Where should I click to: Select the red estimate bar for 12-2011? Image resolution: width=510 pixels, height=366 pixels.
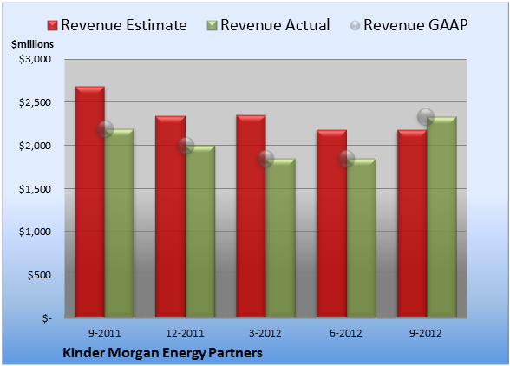170,217
